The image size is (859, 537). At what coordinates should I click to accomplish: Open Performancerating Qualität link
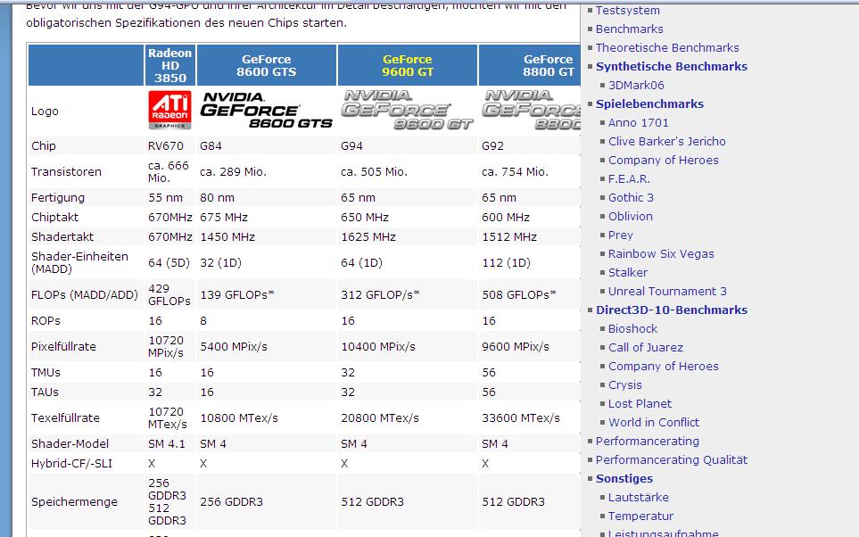click(x=671, y=459)
